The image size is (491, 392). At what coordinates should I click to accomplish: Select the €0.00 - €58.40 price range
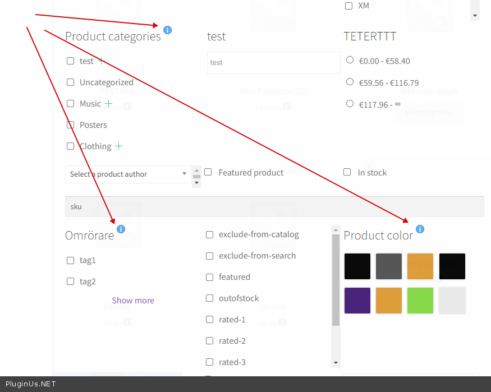350,59
